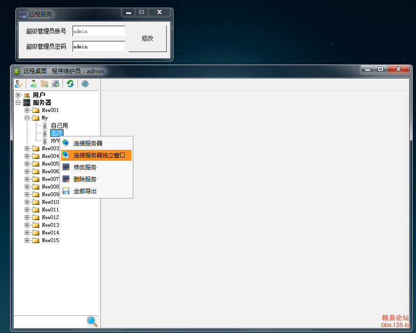
Task: Select the 服务器 root label
Action: click(42, 102)
